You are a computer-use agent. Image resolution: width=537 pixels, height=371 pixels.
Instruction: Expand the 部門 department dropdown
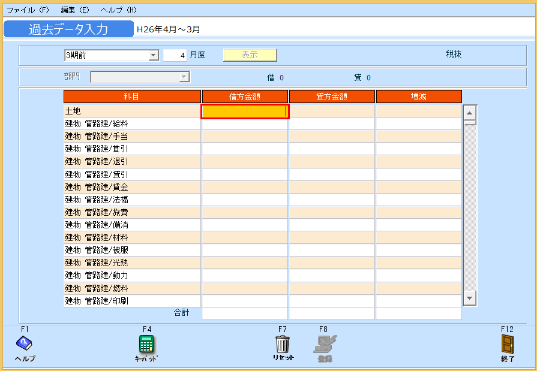[x=184, y=77]
